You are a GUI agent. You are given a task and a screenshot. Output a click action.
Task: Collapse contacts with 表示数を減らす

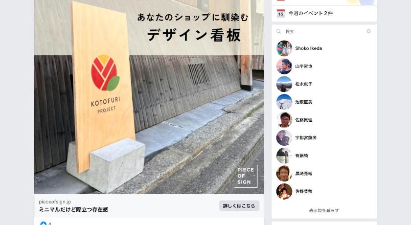pos(324,210)
